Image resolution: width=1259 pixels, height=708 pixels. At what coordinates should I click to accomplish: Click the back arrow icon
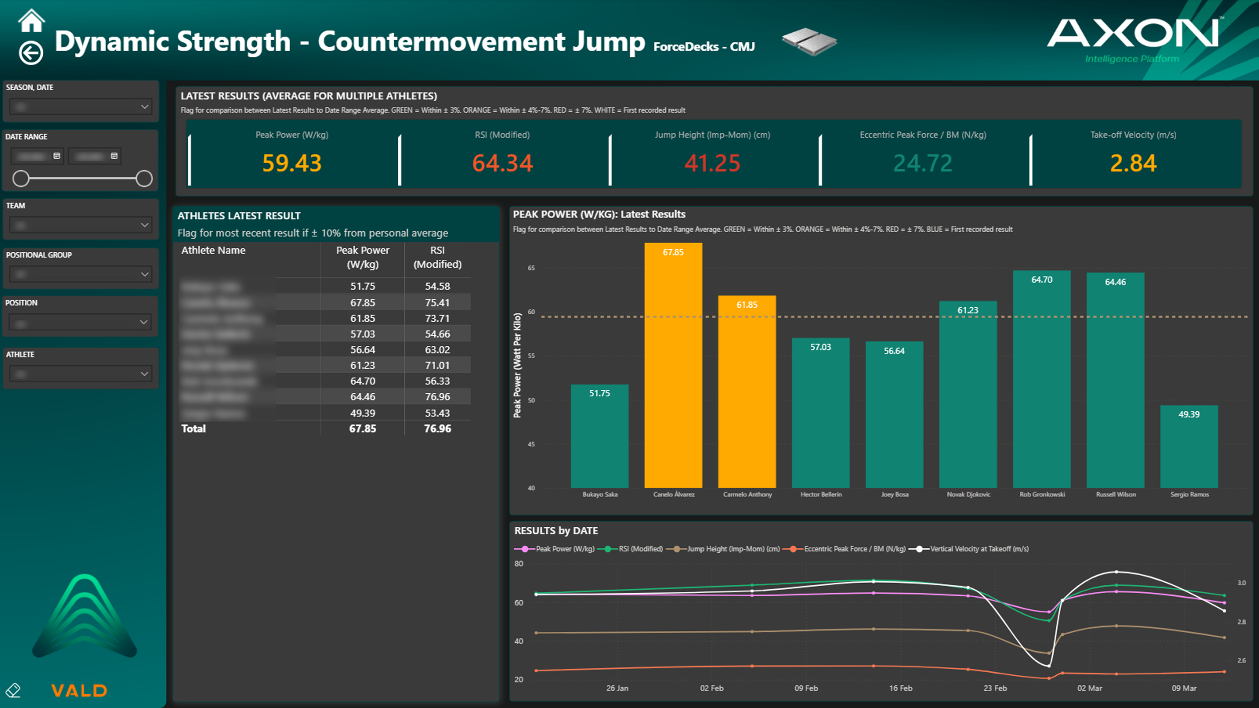[31, 52]
